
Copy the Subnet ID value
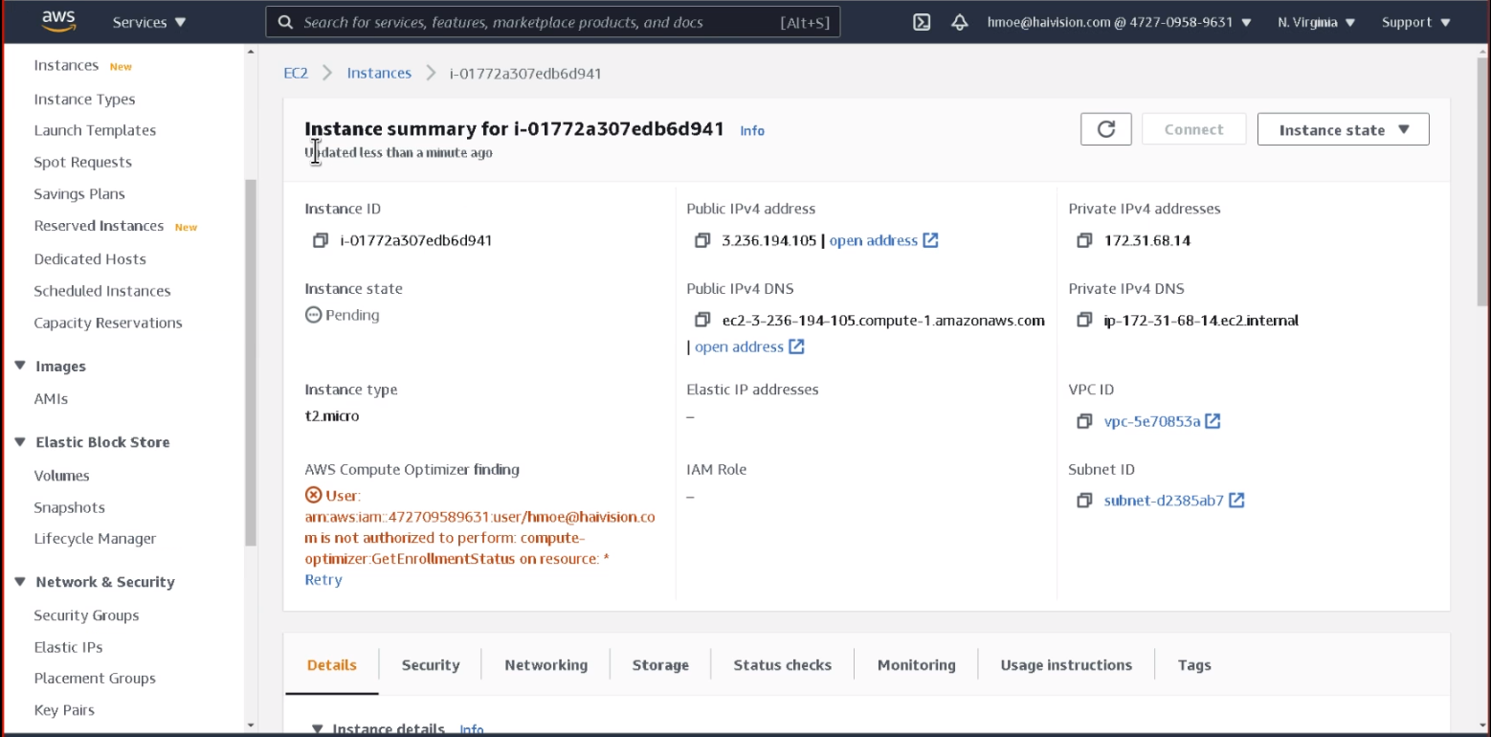pos(1084,501)
